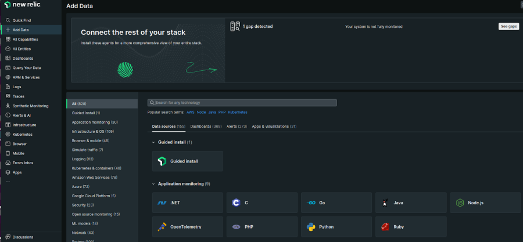The height and width of the screenshot is (242, 523).
Task: Select Security (23) category
Action: (x=102, y=205)
